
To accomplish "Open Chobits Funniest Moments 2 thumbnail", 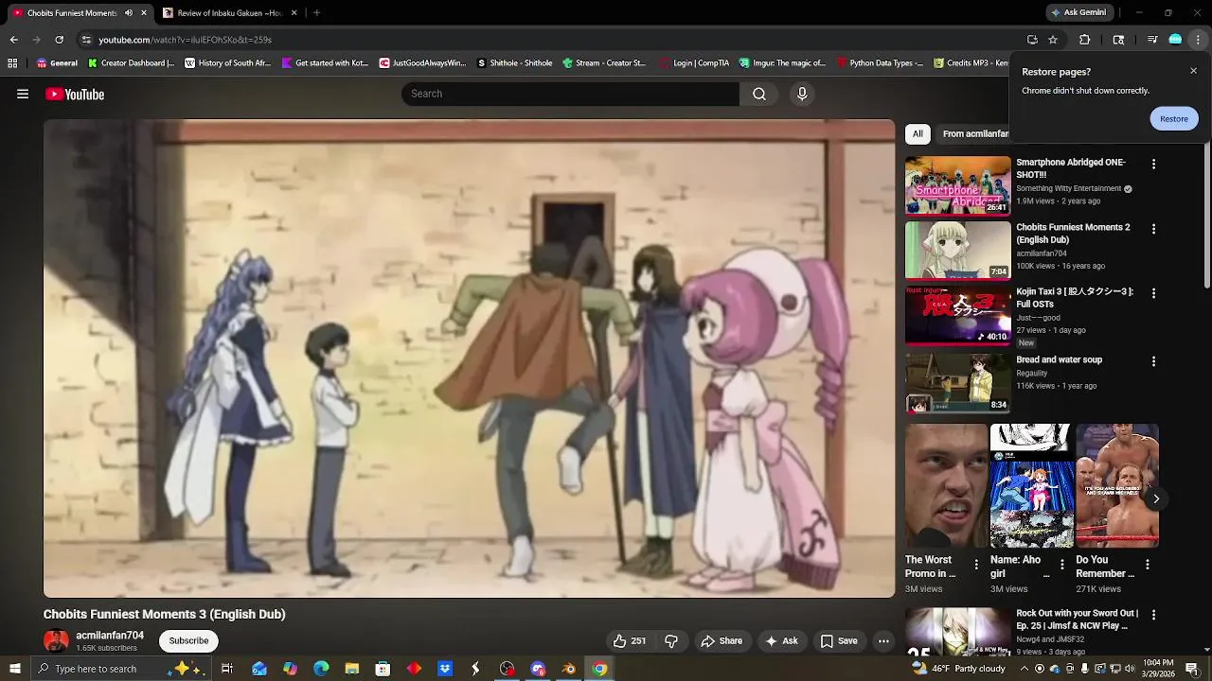I will (957, 251).
